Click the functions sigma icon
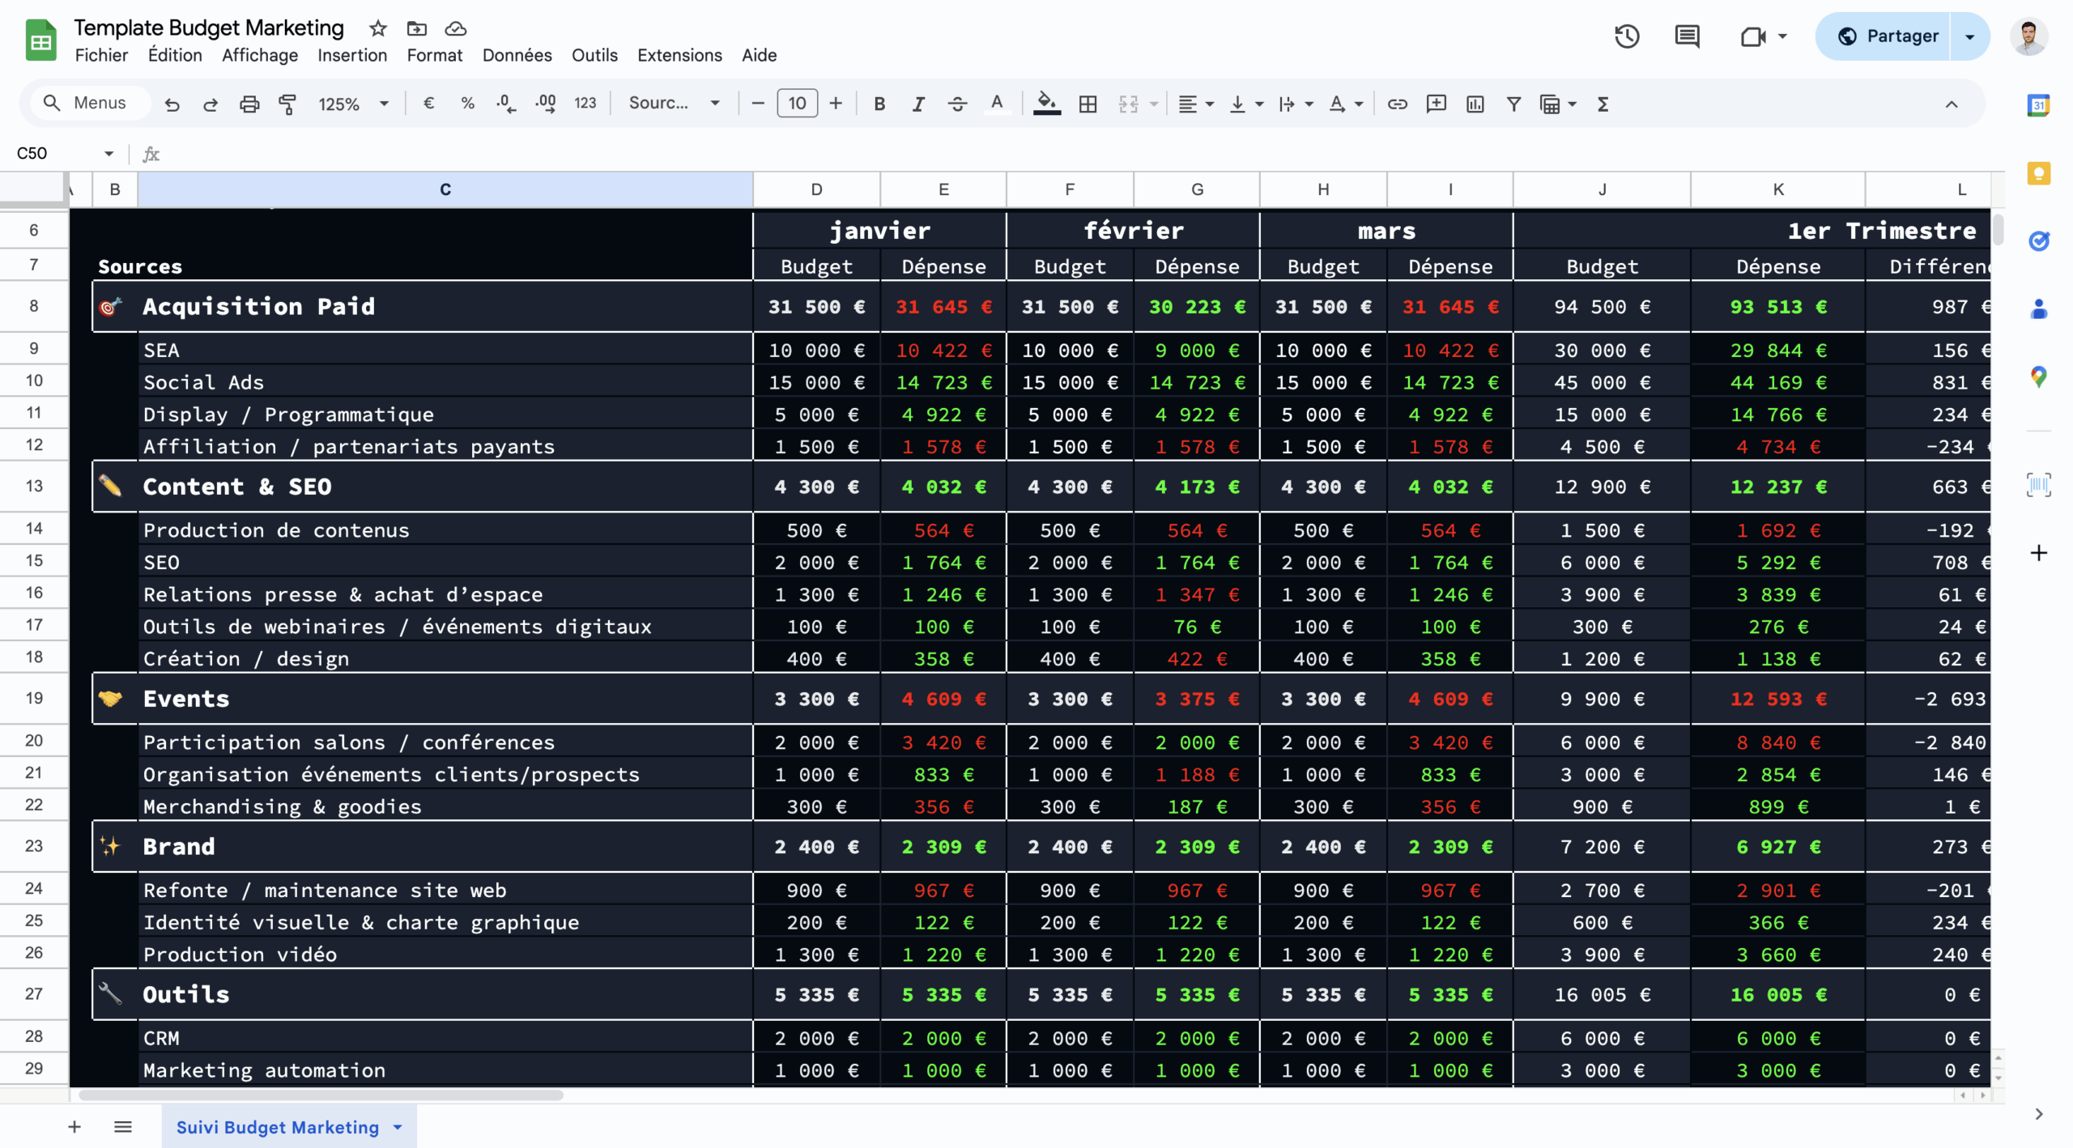Viewport: 2073px width, 1148px height. click(1603, 104)
